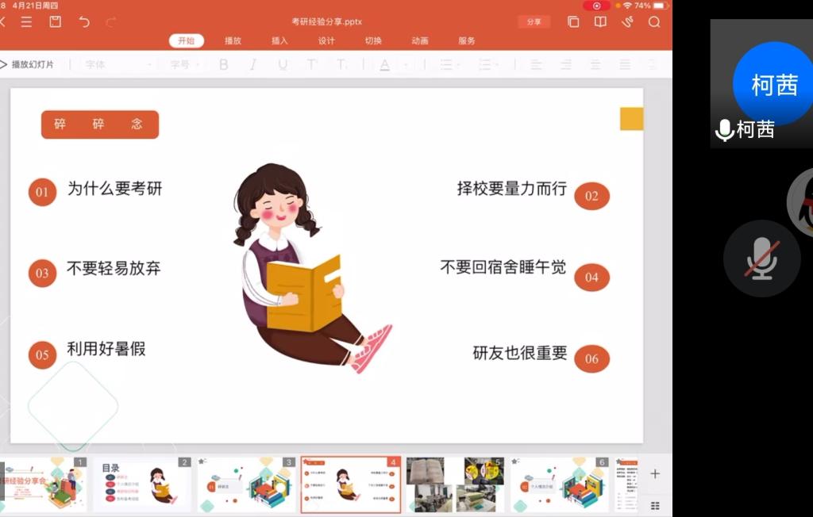Click the search magnifier icon
The width and height of the screenshot is (813, 517).
[x=654, y=22]
